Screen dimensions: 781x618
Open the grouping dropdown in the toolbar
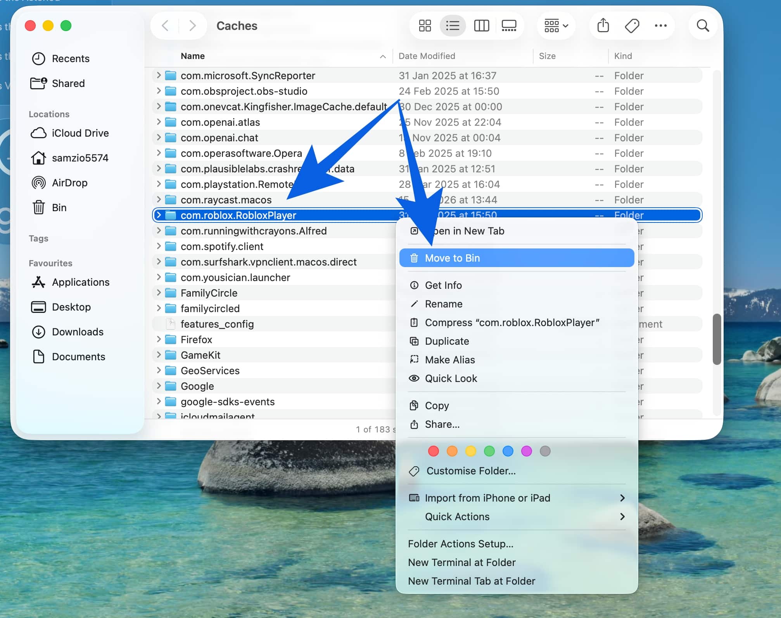click(555, 26)
